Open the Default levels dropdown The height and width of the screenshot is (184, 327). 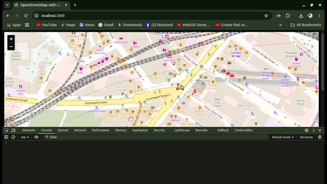[x=283, y=137]
